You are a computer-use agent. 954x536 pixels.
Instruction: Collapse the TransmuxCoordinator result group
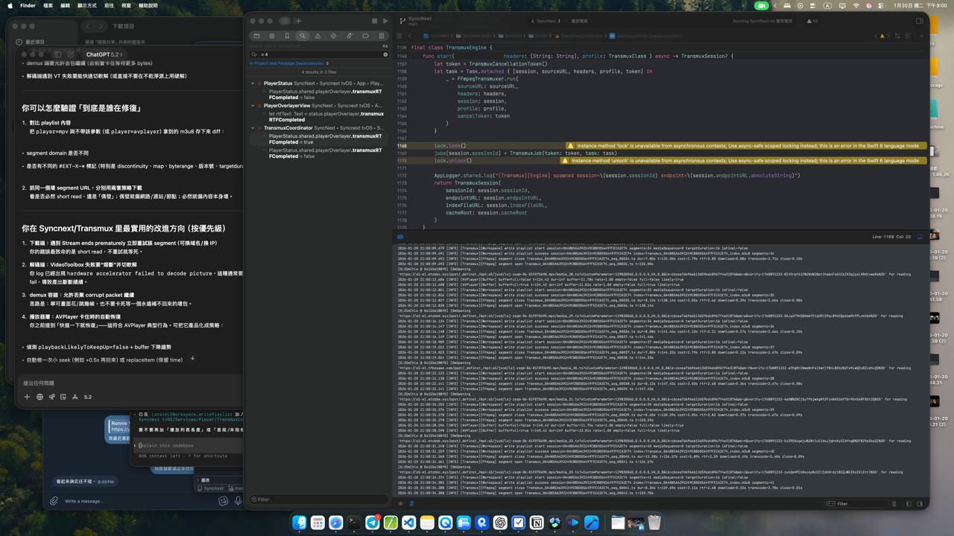pyautogui.click(x=253, y=128)
